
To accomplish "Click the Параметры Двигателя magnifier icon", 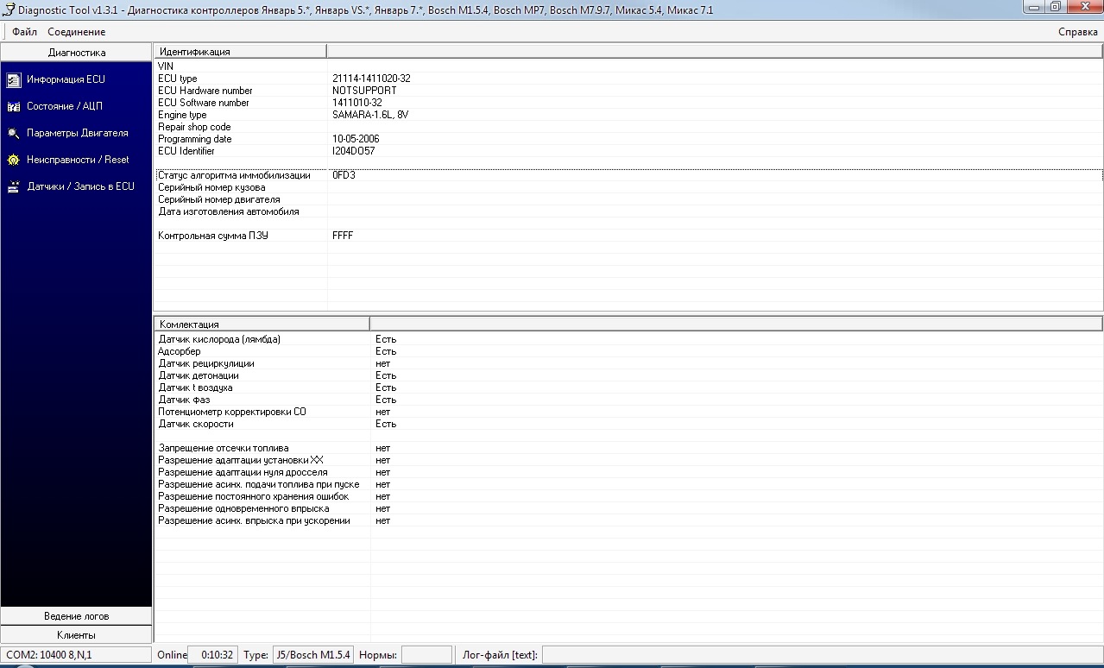I will tap(13, 133).
